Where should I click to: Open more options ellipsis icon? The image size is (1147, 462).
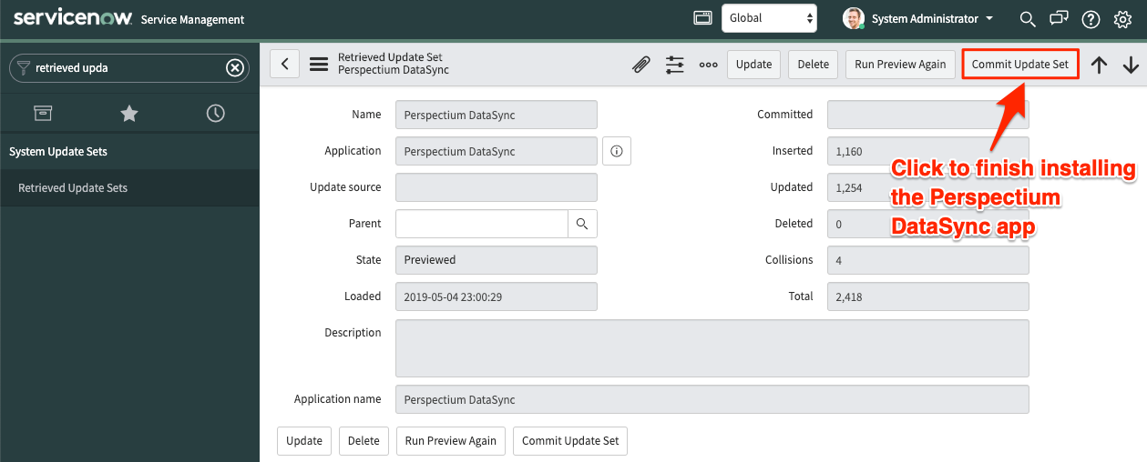pos(708,65)
